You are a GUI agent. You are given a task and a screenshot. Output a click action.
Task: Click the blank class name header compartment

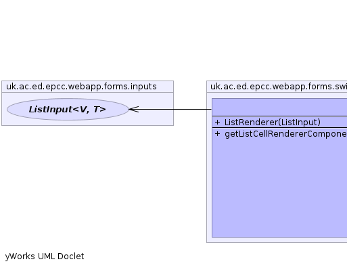279,107
